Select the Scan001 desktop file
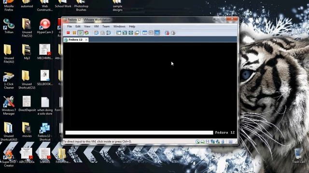The width and height of the screenshot is (309, 173). [x=45, y=156]
